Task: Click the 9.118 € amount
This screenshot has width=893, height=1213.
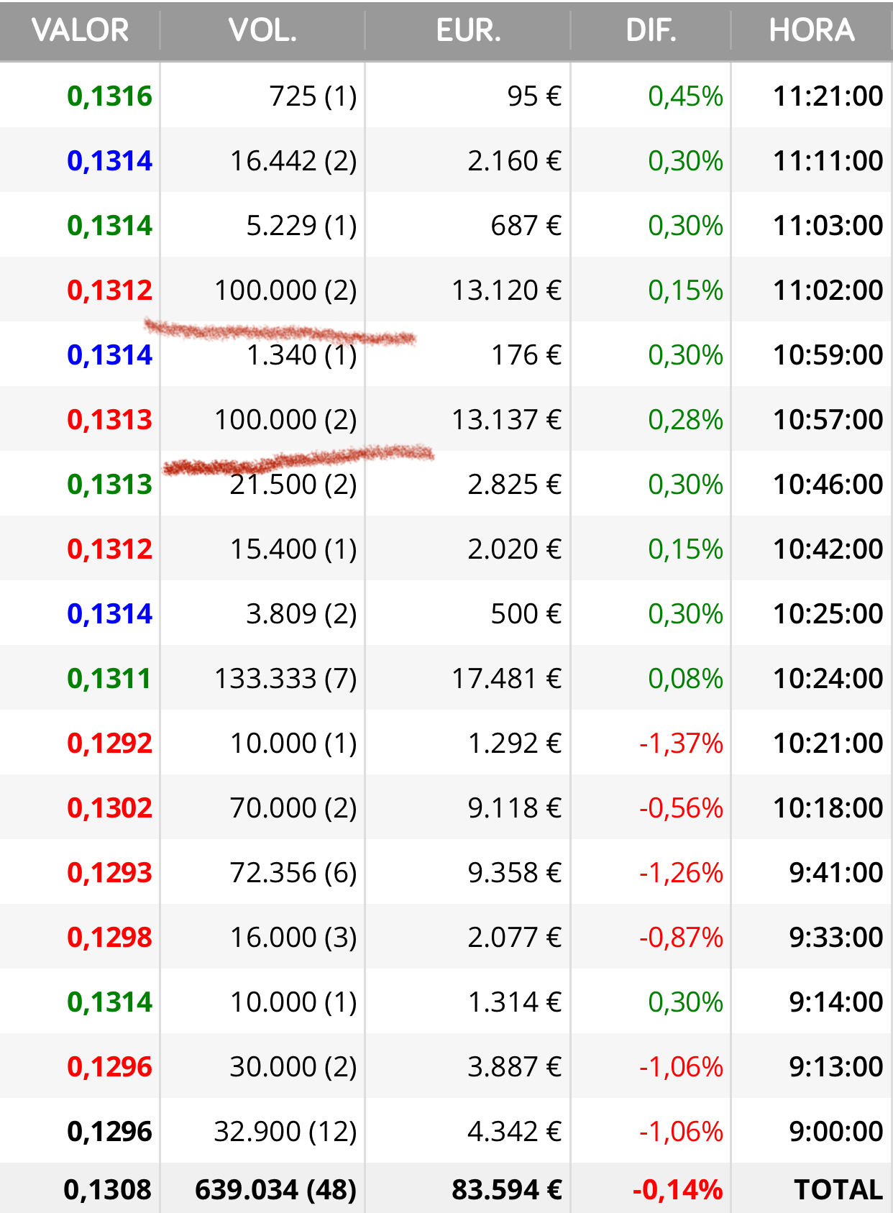Action: [515, 807]
